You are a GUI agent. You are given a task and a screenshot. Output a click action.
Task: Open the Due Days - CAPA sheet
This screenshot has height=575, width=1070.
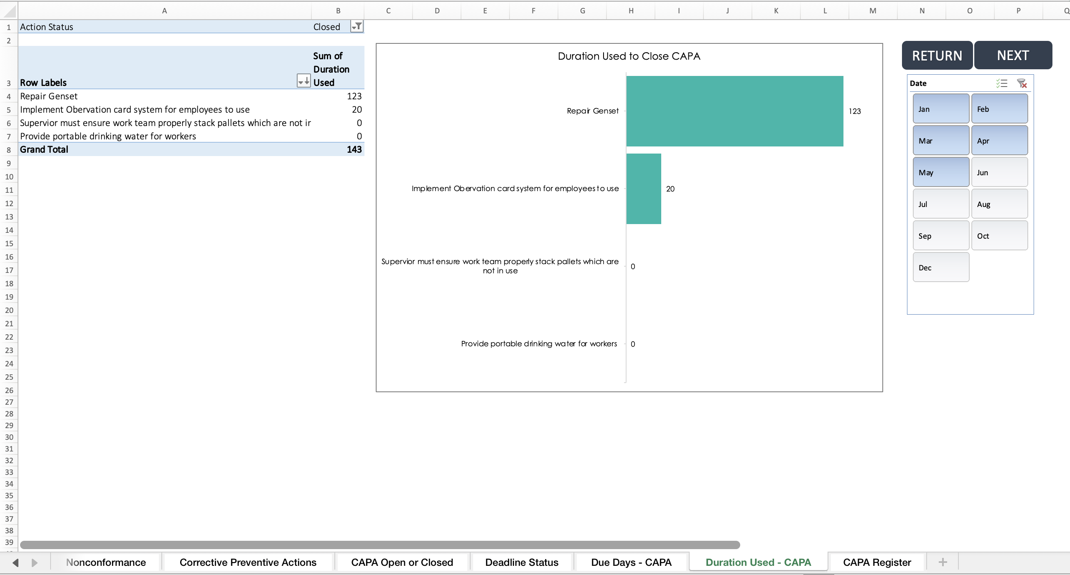631,562
